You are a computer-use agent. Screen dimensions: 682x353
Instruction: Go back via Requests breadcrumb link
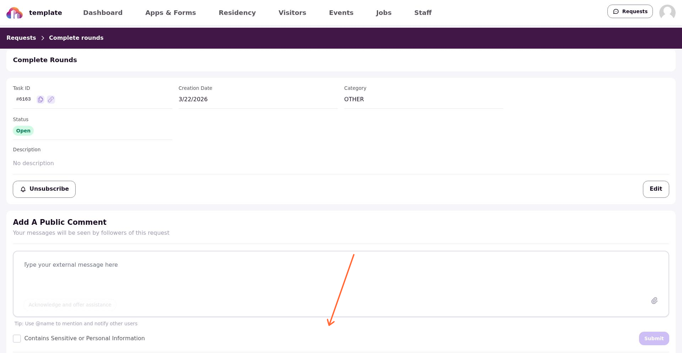[x=21, y=38]
